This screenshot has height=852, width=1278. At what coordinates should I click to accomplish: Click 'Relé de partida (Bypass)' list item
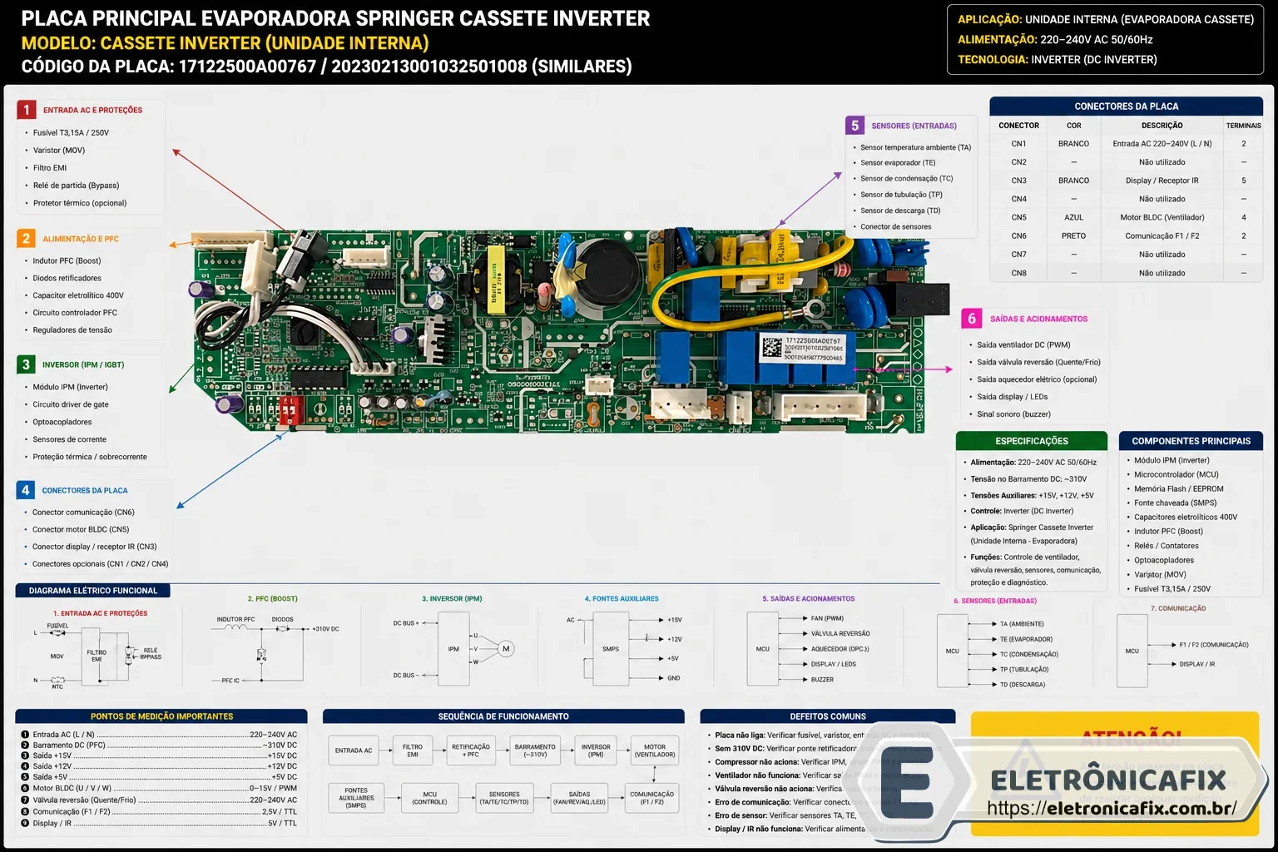pos(76,186)
